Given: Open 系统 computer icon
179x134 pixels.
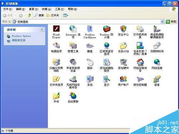Looking at the screenshot, I should 90,79.
